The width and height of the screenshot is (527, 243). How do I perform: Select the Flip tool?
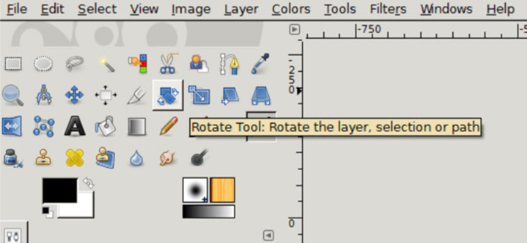coord(12,126)
